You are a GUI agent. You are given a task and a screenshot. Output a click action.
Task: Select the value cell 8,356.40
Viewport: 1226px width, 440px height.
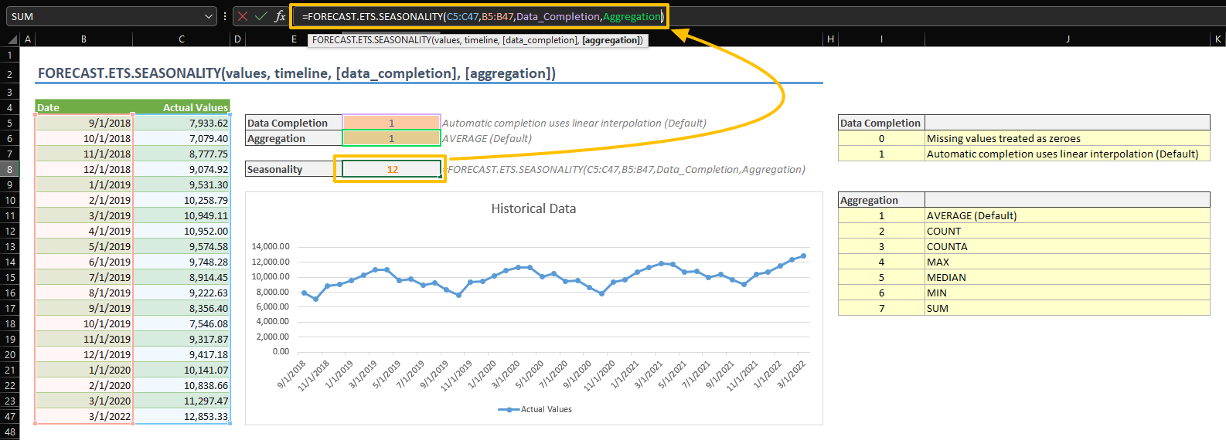coord(182,308)
